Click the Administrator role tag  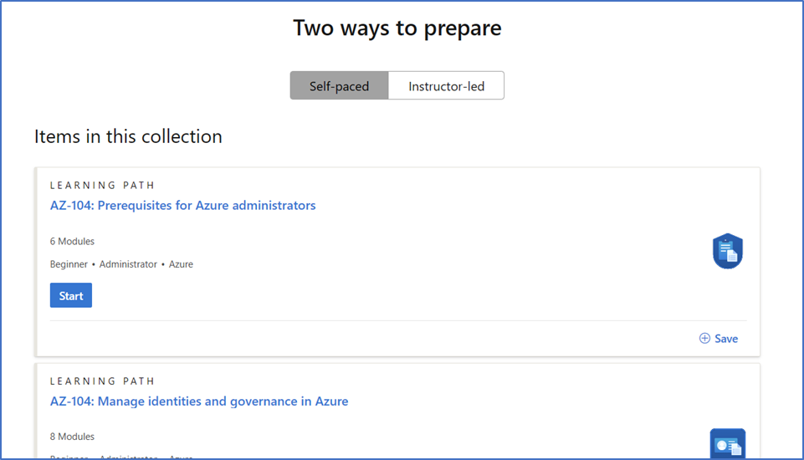pyautogui.click(x=128, y=264)
